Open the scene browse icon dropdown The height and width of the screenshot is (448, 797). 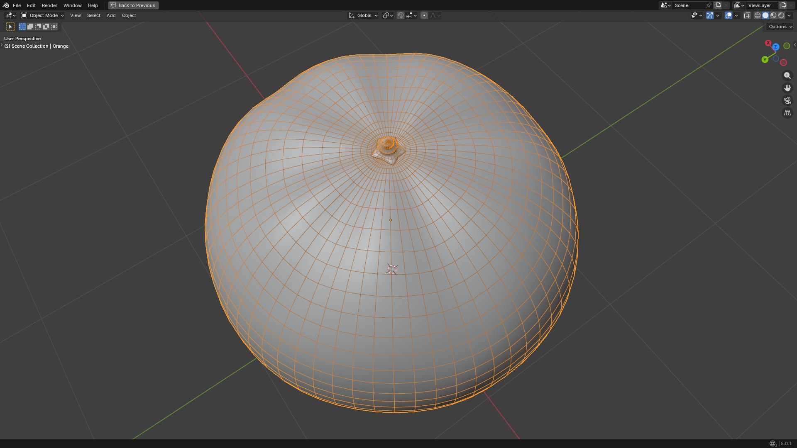coord(665,5)
